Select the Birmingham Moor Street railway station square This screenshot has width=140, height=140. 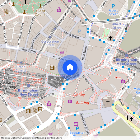[126, 55]
